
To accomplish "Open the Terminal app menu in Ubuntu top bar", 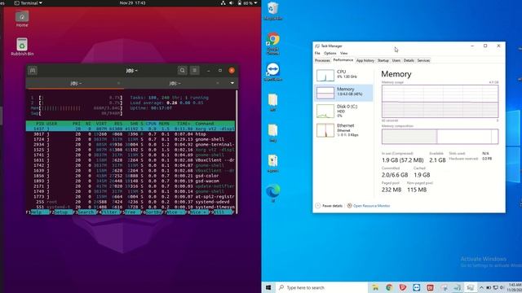I will click(29, 3).
